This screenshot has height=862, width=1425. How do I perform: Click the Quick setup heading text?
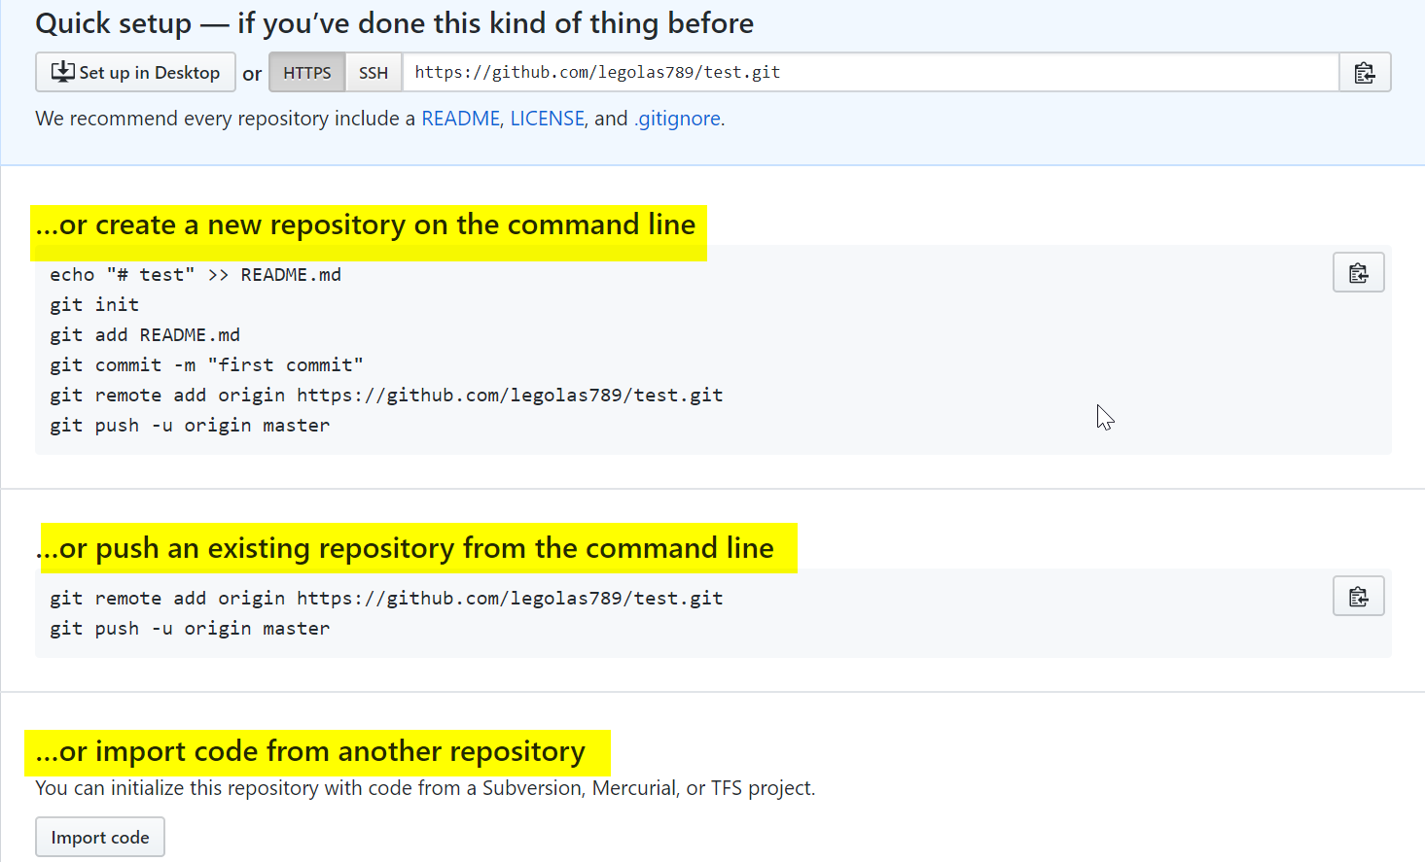tap(394, 23)
